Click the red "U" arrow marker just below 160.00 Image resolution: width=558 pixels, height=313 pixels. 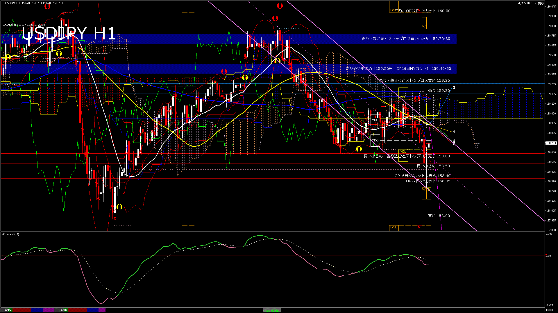[x=276, y=18]
